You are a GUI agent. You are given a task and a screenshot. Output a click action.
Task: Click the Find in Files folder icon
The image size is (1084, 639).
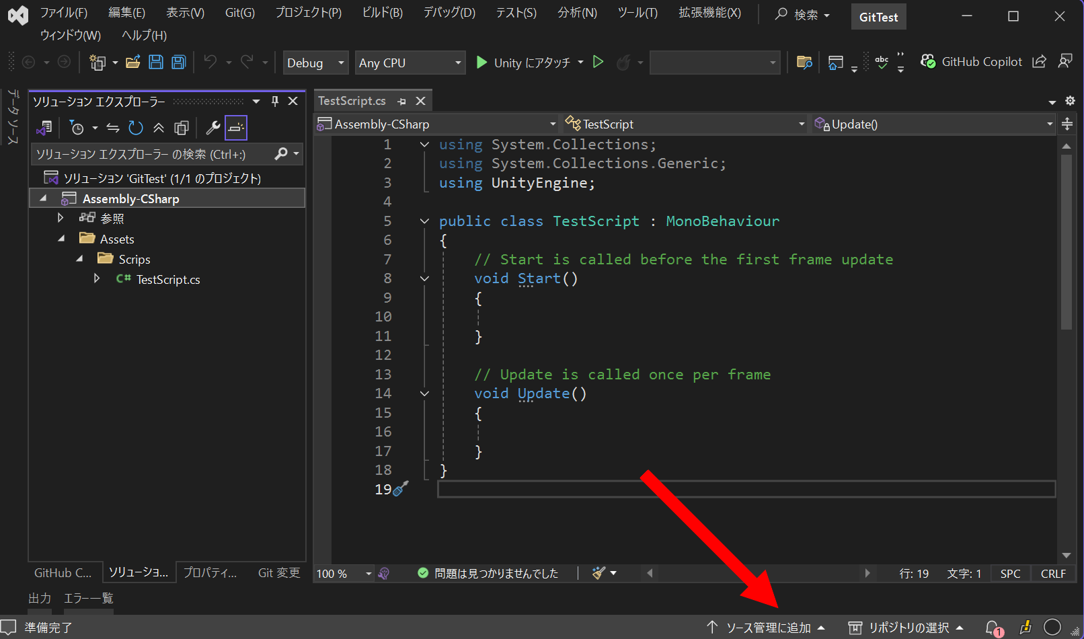click(804, 63)
